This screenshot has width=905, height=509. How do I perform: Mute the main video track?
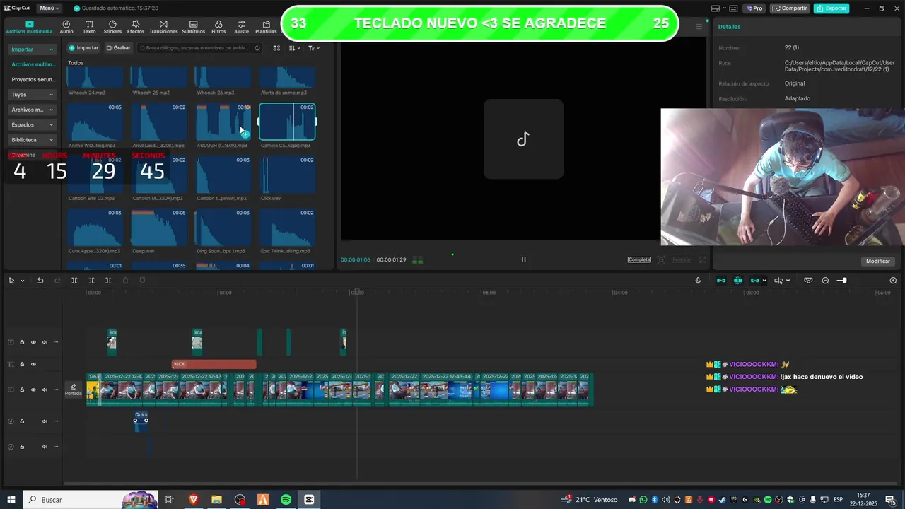click(45, 390)
